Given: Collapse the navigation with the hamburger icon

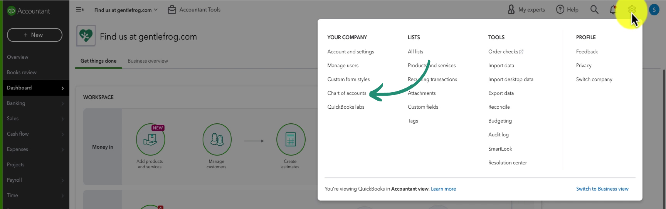Looking at the screenshot, I should [x=80, y=10].
